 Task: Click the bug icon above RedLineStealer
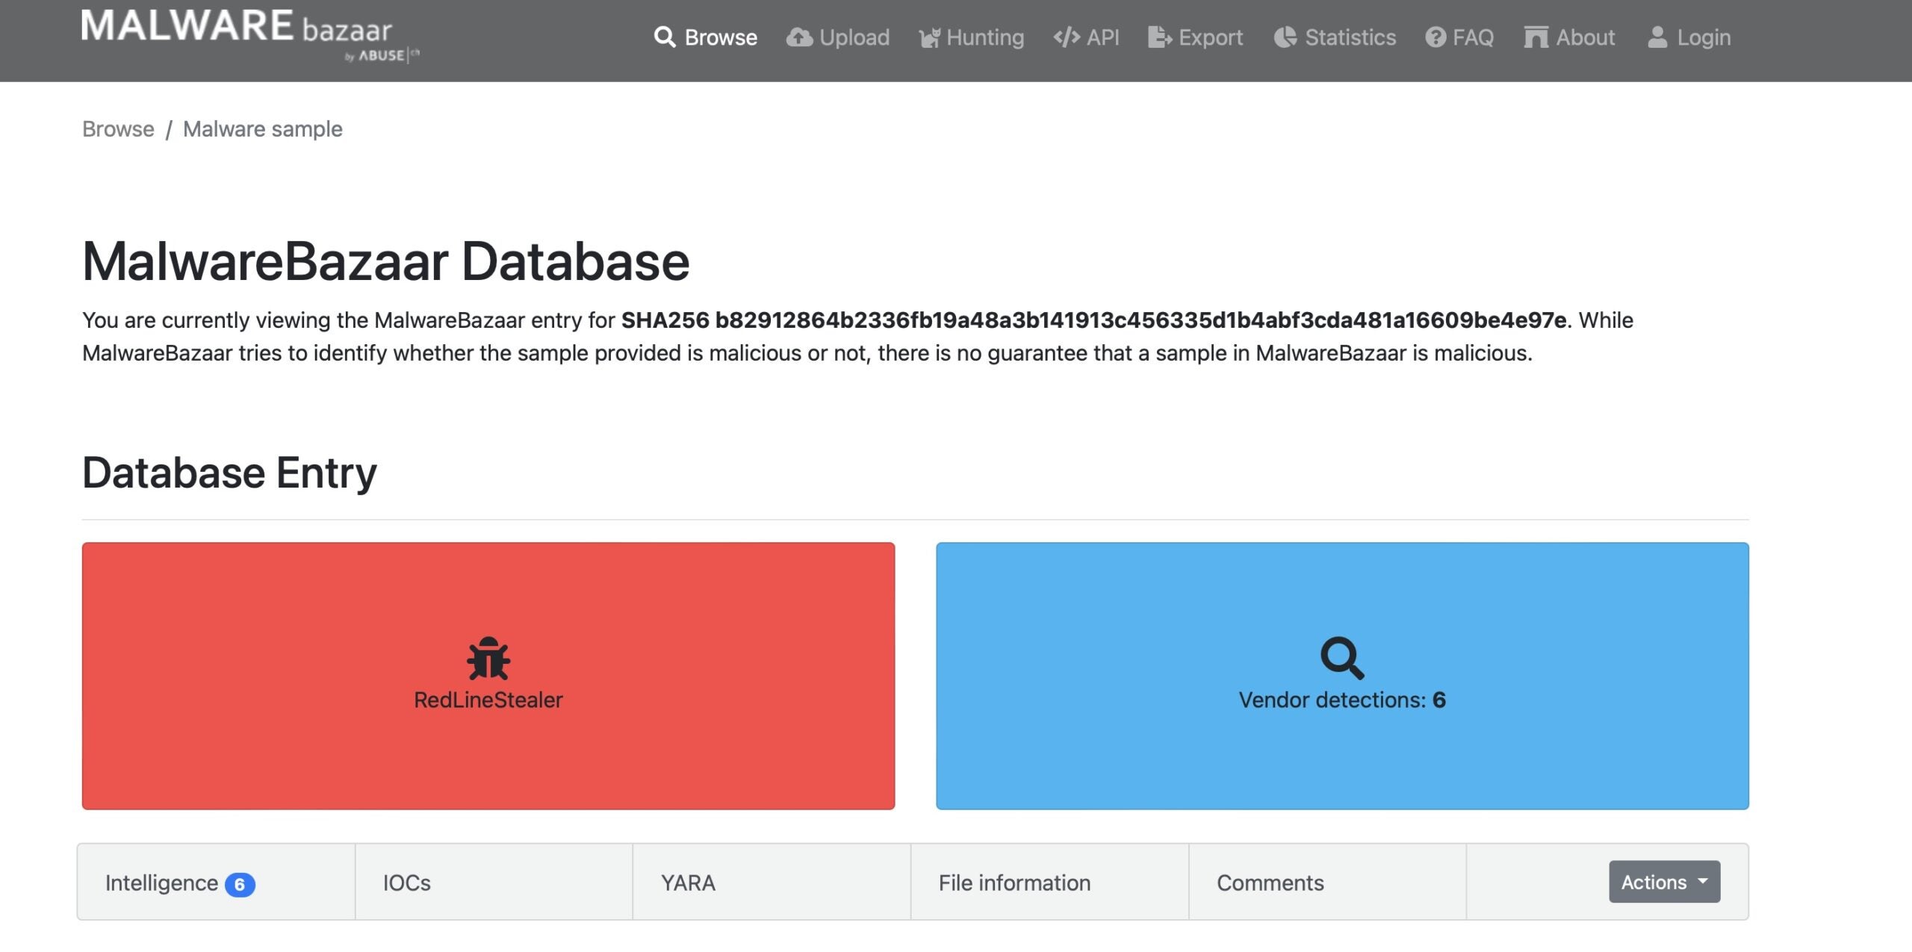coord(488,659)
